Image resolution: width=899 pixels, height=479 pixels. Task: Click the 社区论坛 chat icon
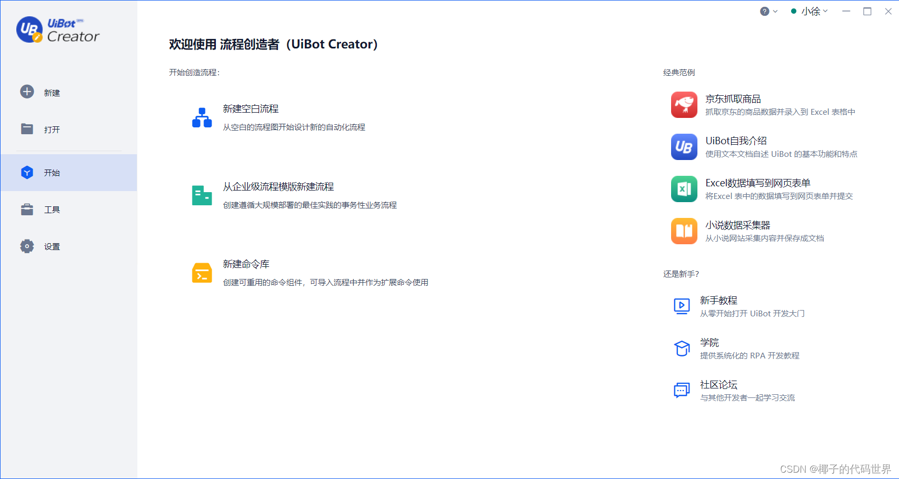click(682, 391)
